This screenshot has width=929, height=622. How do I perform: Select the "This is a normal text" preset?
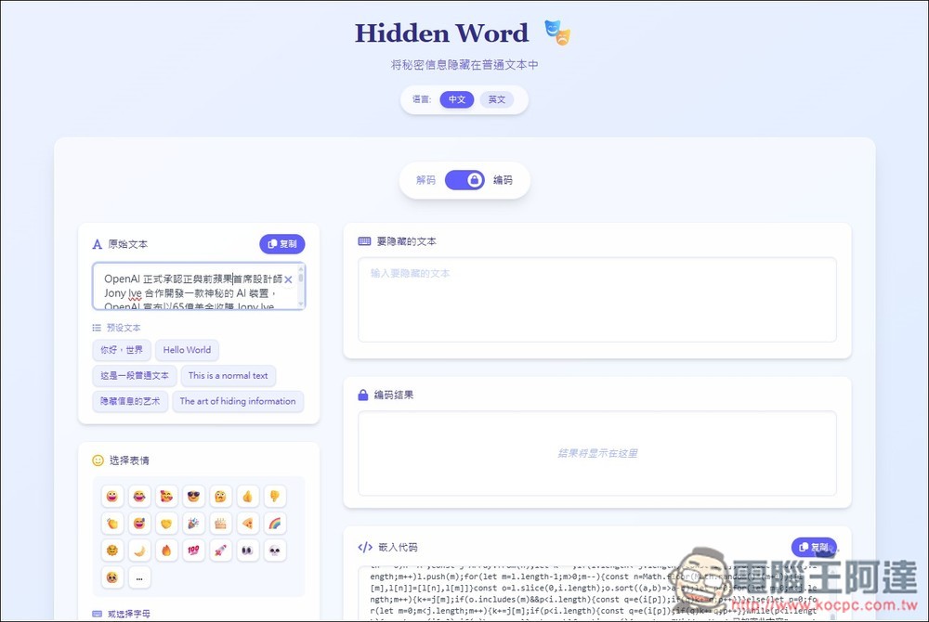(x=228, y=376)
